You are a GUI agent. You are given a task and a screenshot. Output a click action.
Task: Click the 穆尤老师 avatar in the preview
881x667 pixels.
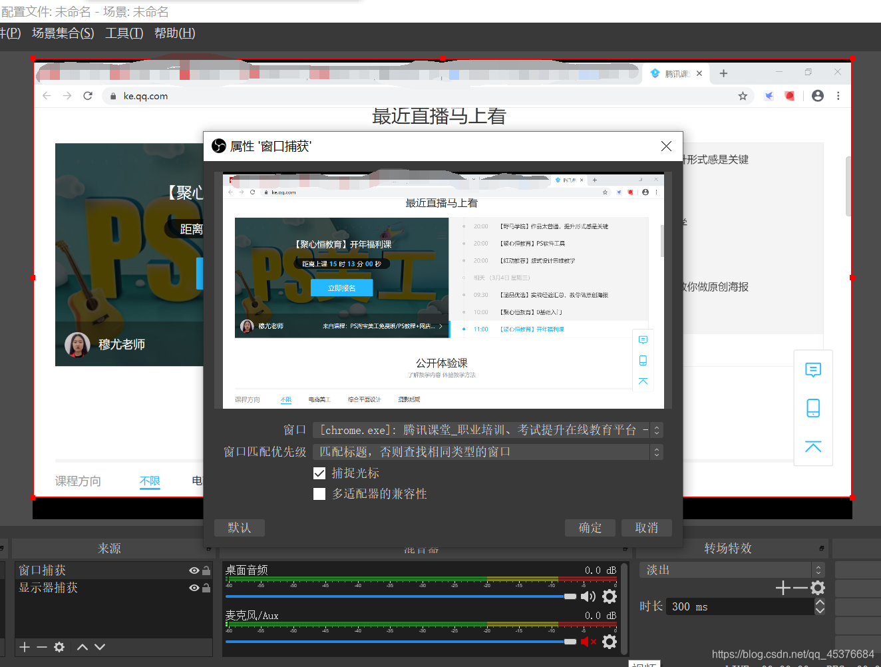coord(77,345)
